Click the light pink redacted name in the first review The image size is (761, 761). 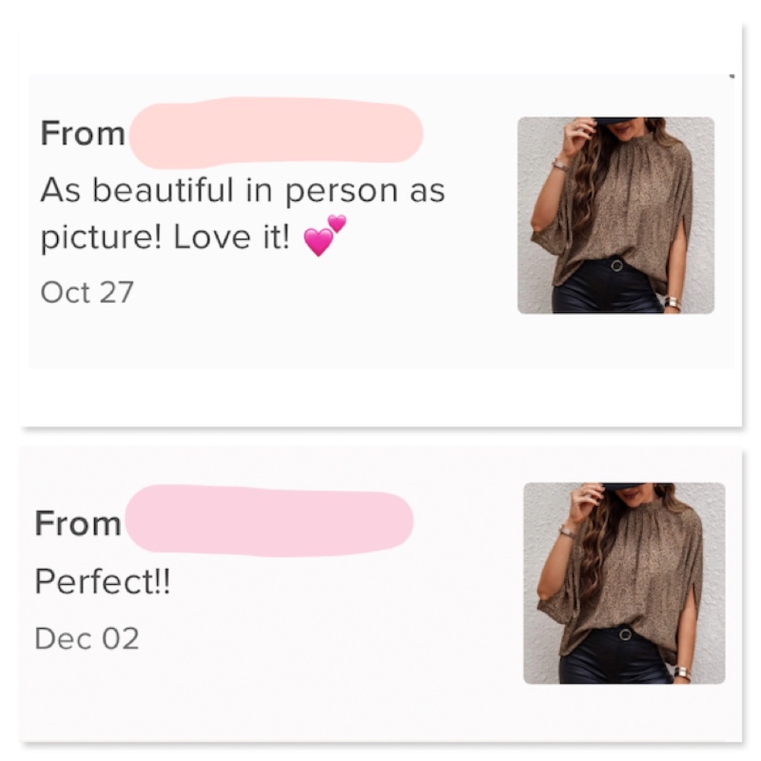coord(276,132)
